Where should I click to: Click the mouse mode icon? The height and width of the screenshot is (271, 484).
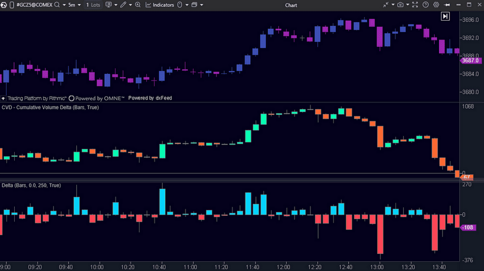[179, 5]
